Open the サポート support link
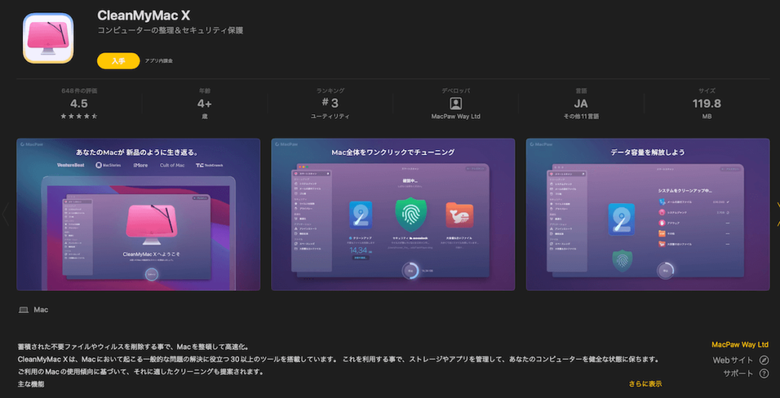Viewport: 780px width, 398px height. [x=738, y=373]
